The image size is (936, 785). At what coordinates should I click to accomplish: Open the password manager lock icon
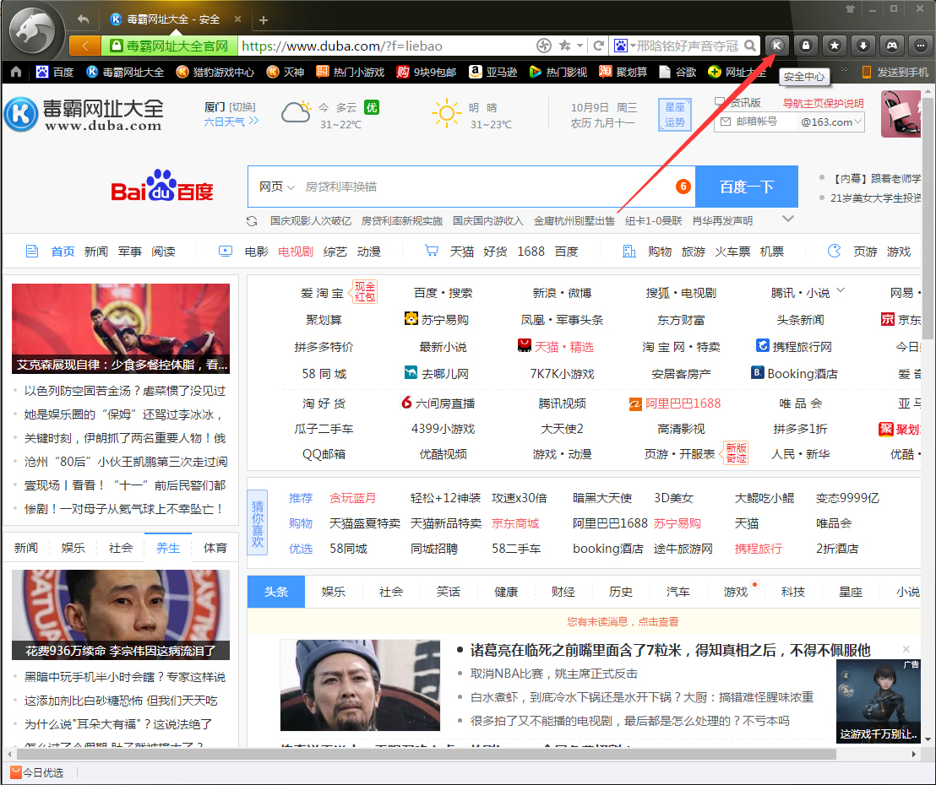point(805,46)
